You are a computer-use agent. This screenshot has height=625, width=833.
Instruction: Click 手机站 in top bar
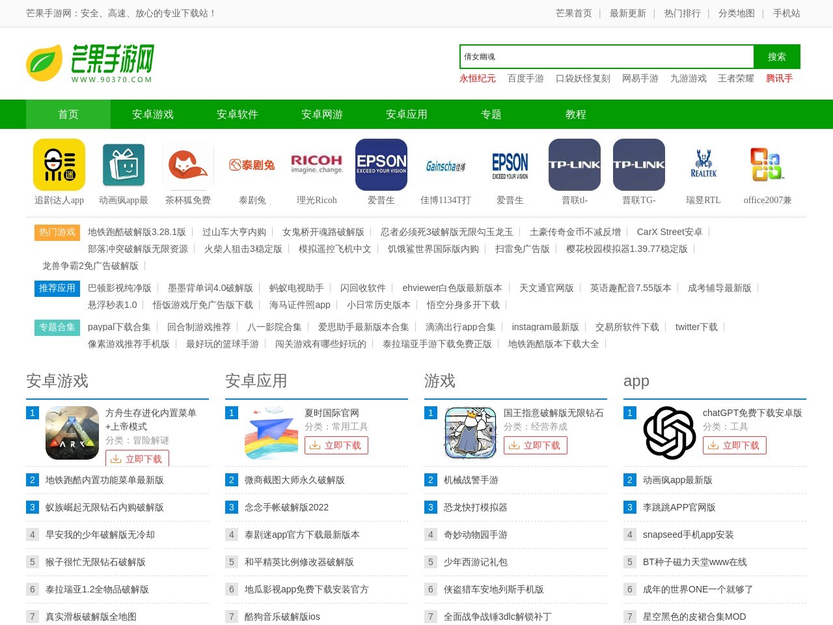787,13
